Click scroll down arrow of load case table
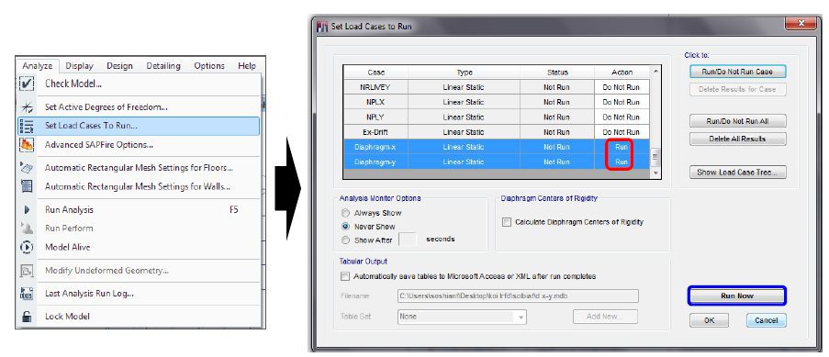This screenshot has height=357, width=829. [x=655, y=173]
